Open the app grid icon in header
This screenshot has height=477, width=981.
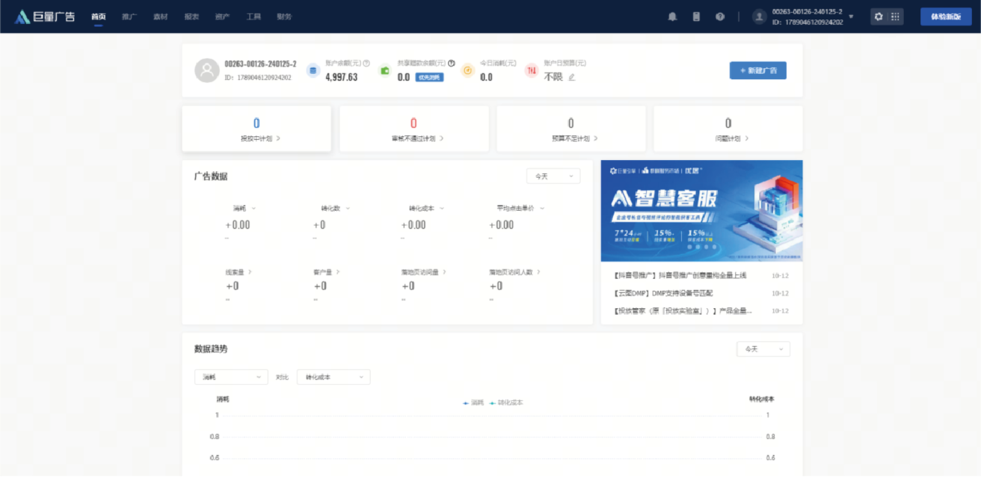pyautogui.click(x=895, y=16)
